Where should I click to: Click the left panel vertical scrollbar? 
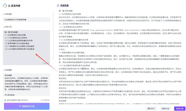pos(53,36)
